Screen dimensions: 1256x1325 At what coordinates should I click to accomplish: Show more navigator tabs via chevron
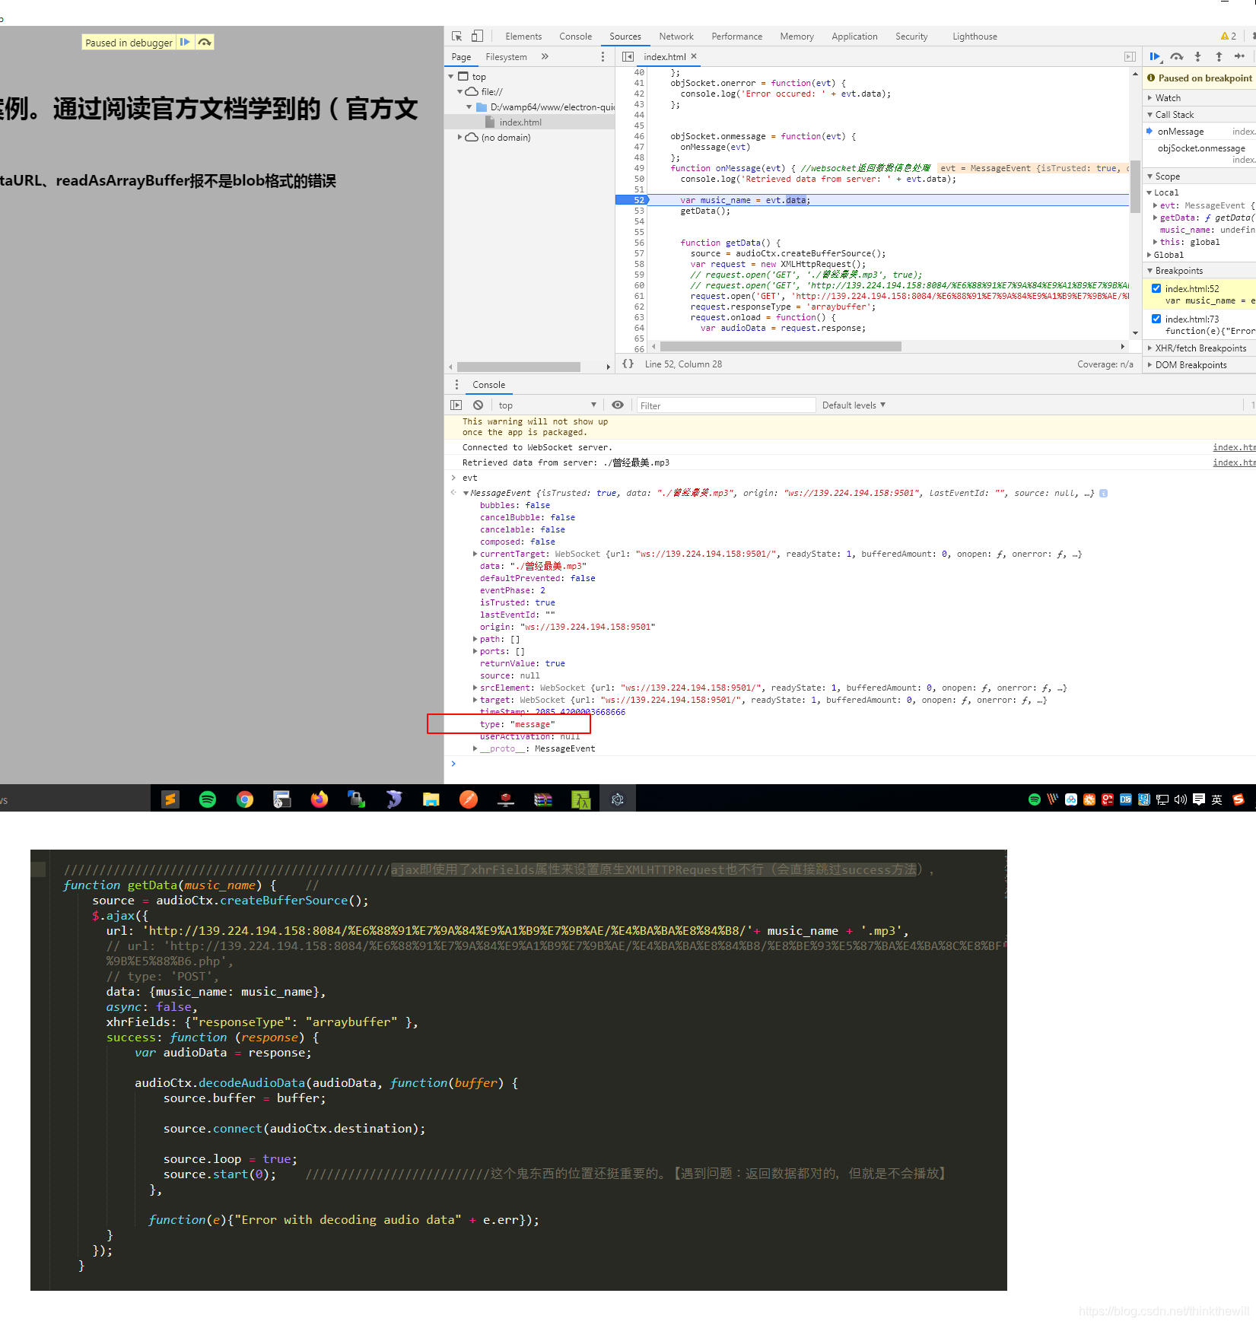pos(545,56)
